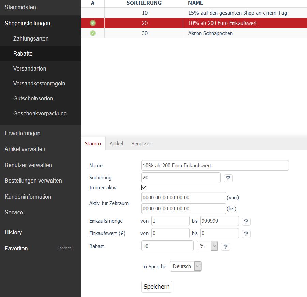Click the ändern link beside Favoriten
Viewport: 307px width, 297px height.
[65, 248]
